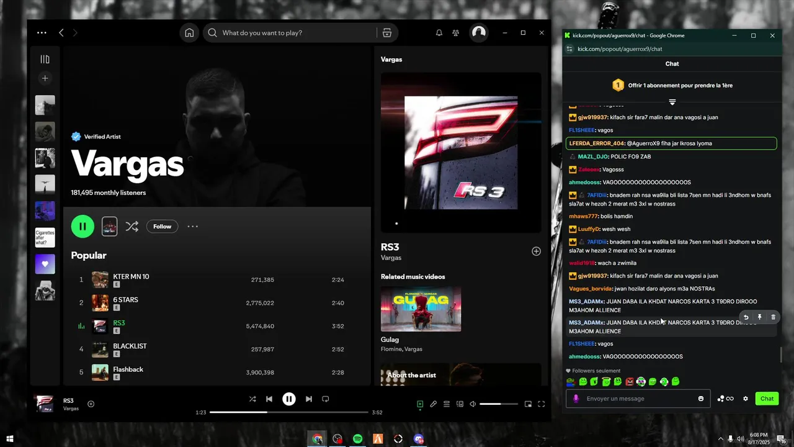Screen dimensions: 794x447
Task: Send message with green Chat button
Action: 767,399
